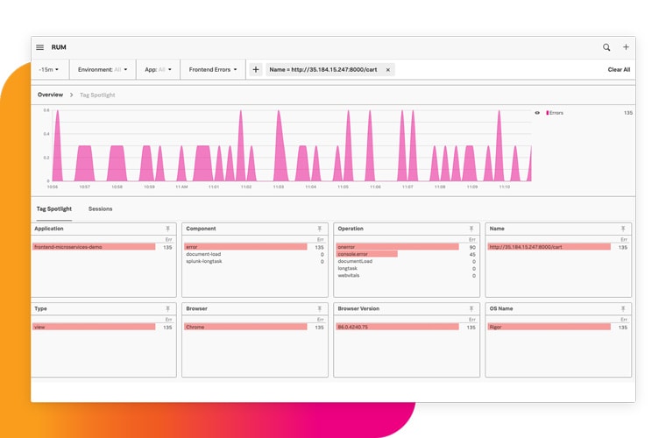Pin the Name card

623,229
